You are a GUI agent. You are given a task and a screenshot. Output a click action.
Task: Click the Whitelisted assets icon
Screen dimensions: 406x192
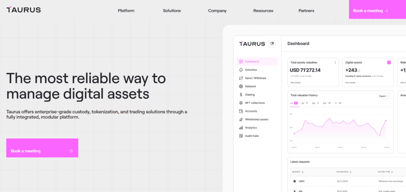tap(241, 120)
